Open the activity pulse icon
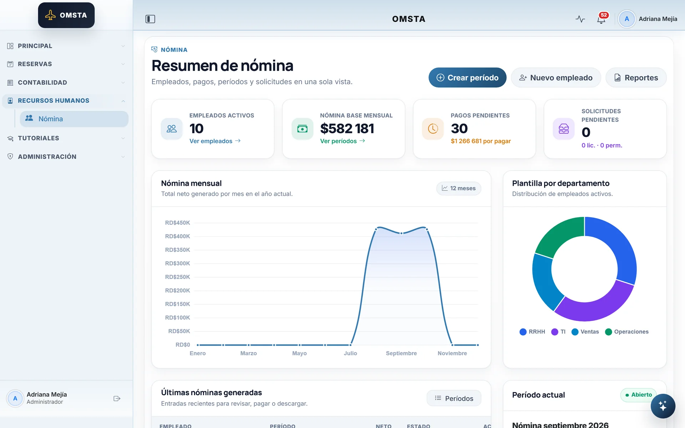 click(580, 19)
